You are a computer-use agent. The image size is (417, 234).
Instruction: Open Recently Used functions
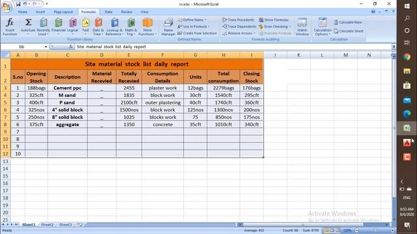click(x=44, y=27)
